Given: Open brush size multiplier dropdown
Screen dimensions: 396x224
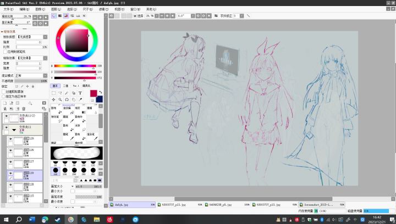Looking at the screenshot, I should point(72,187).
